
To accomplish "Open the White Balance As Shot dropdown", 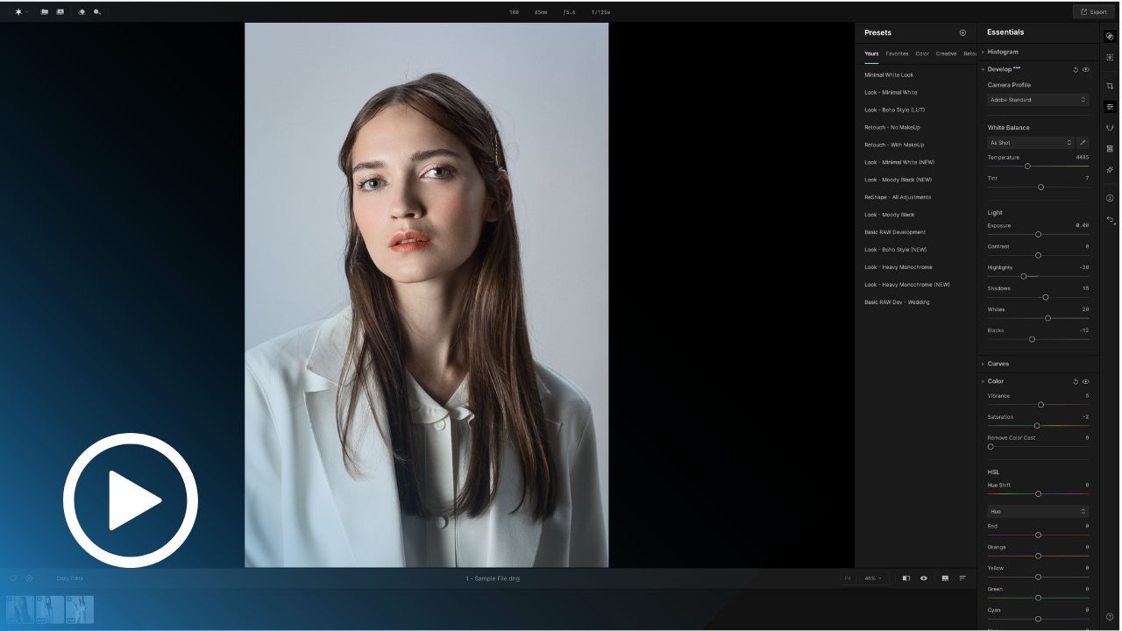I will pyautogui.click(x=1030, y=143).
